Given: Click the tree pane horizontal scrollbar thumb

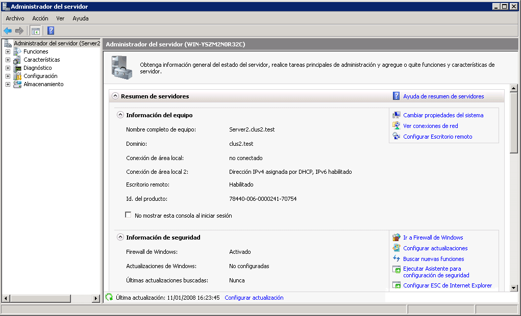Looking at the screenshot, I should (x=40, y=298).
